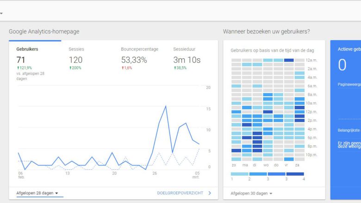Image resolution: width=361 pixels, height=203 pixels.
Task: Open the Afgelopen 28 dagen date range dropdown
Action: (x=37, y=193)
